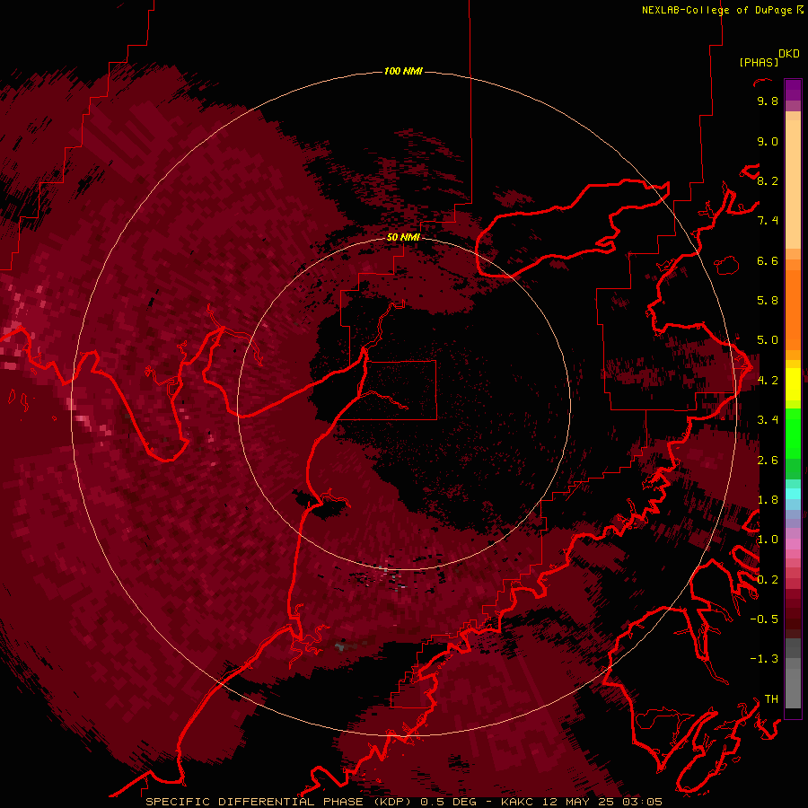Click the 2.6 legend value

(x=768, y=461)
